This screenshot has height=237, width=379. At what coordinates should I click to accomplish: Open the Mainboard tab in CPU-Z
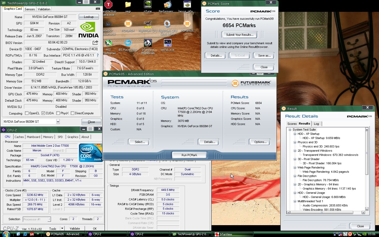point(33,137)
